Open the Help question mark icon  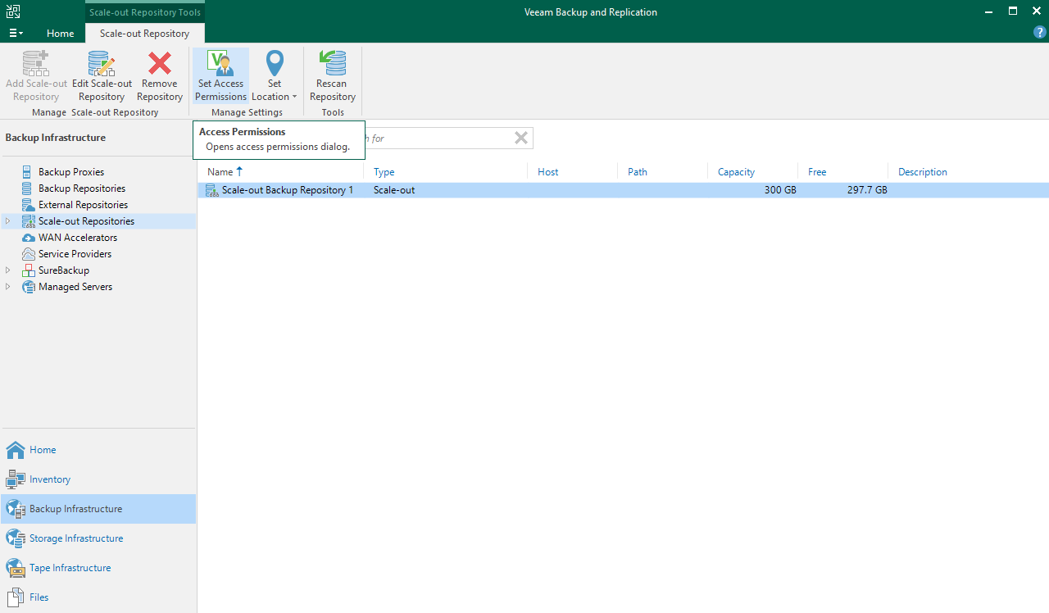pos(1039,33)
